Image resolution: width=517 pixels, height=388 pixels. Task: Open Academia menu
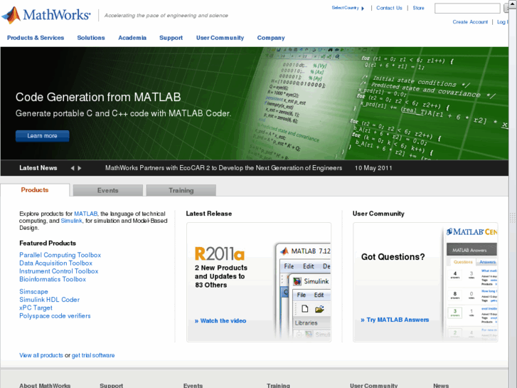(132, 38)
